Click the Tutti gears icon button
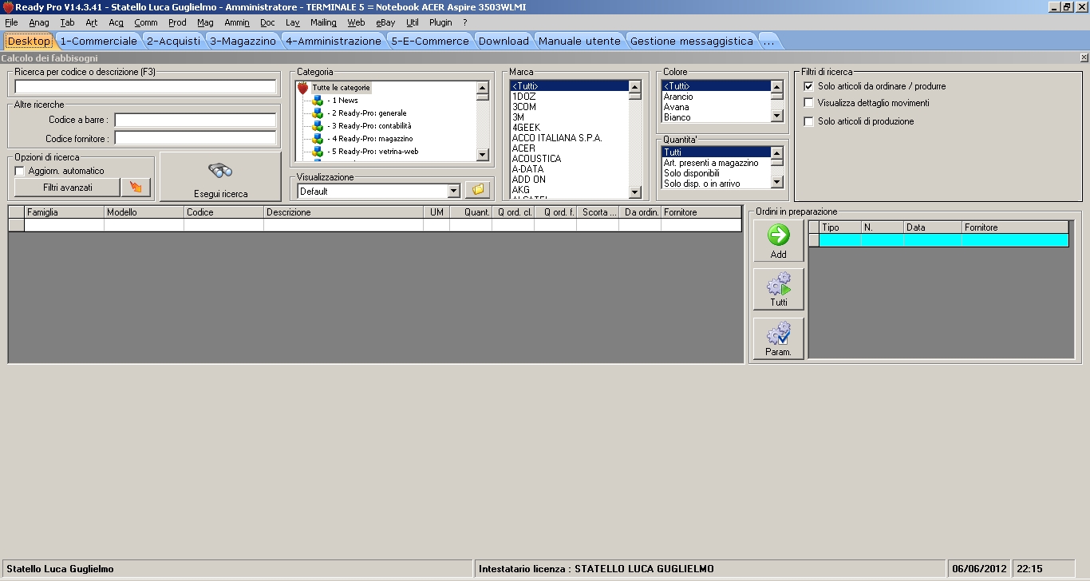1090x581 pixels. (778, 283)
